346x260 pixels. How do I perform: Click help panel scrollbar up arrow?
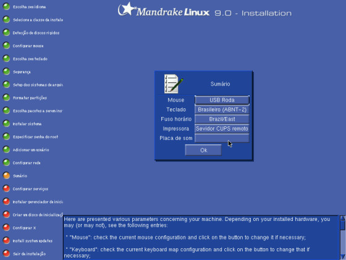coord(343,218)
